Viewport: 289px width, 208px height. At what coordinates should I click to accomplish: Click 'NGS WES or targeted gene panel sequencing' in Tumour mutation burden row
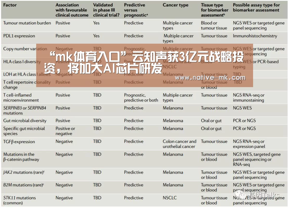[259, 25]
